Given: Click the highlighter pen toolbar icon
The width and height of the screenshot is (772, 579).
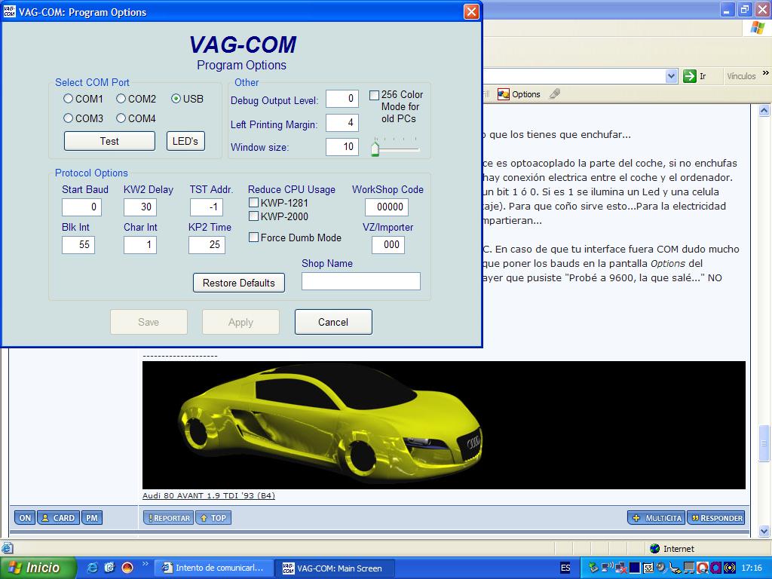Looking at the screenshot, I should (555, 93).
